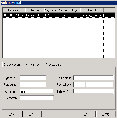117x118 pixels.
Task: Click the Signatur input field
Action: pos(33,78)
